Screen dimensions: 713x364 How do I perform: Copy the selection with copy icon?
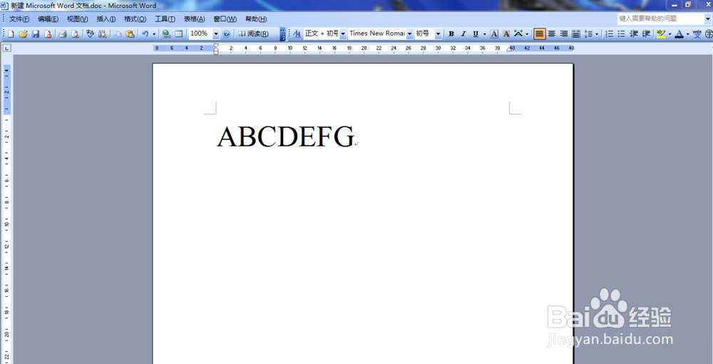tap(118, 34)
